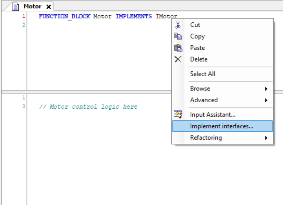
Task: Click the Delete X icon
Action: click(178, 59)
